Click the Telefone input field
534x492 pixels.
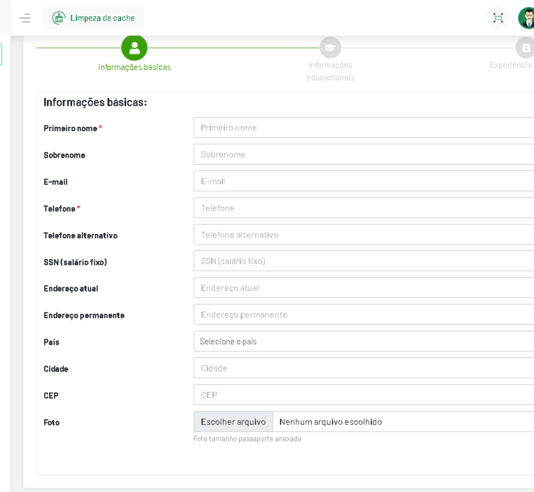tap(363, 207)
